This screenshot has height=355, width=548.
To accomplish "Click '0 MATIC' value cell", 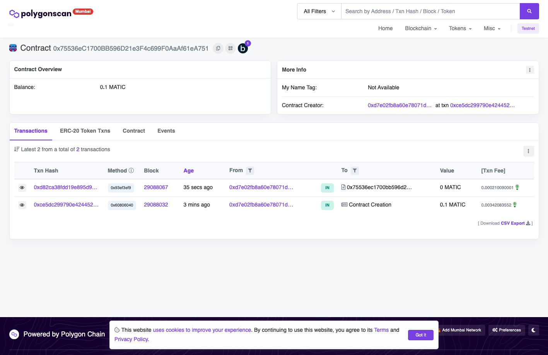I will click(x=450, y=187).
